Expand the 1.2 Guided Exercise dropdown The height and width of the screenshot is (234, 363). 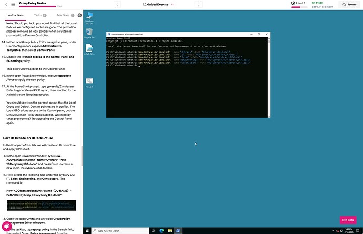pos(157,4)
